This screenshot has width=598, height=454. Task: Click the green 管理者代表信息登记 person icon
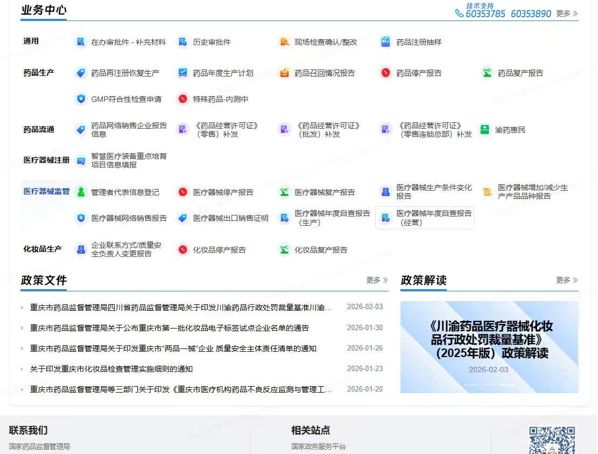[x=81, y=192]
